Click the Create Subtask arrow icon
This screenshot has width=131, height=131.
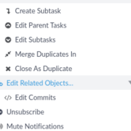coord(8,11)
